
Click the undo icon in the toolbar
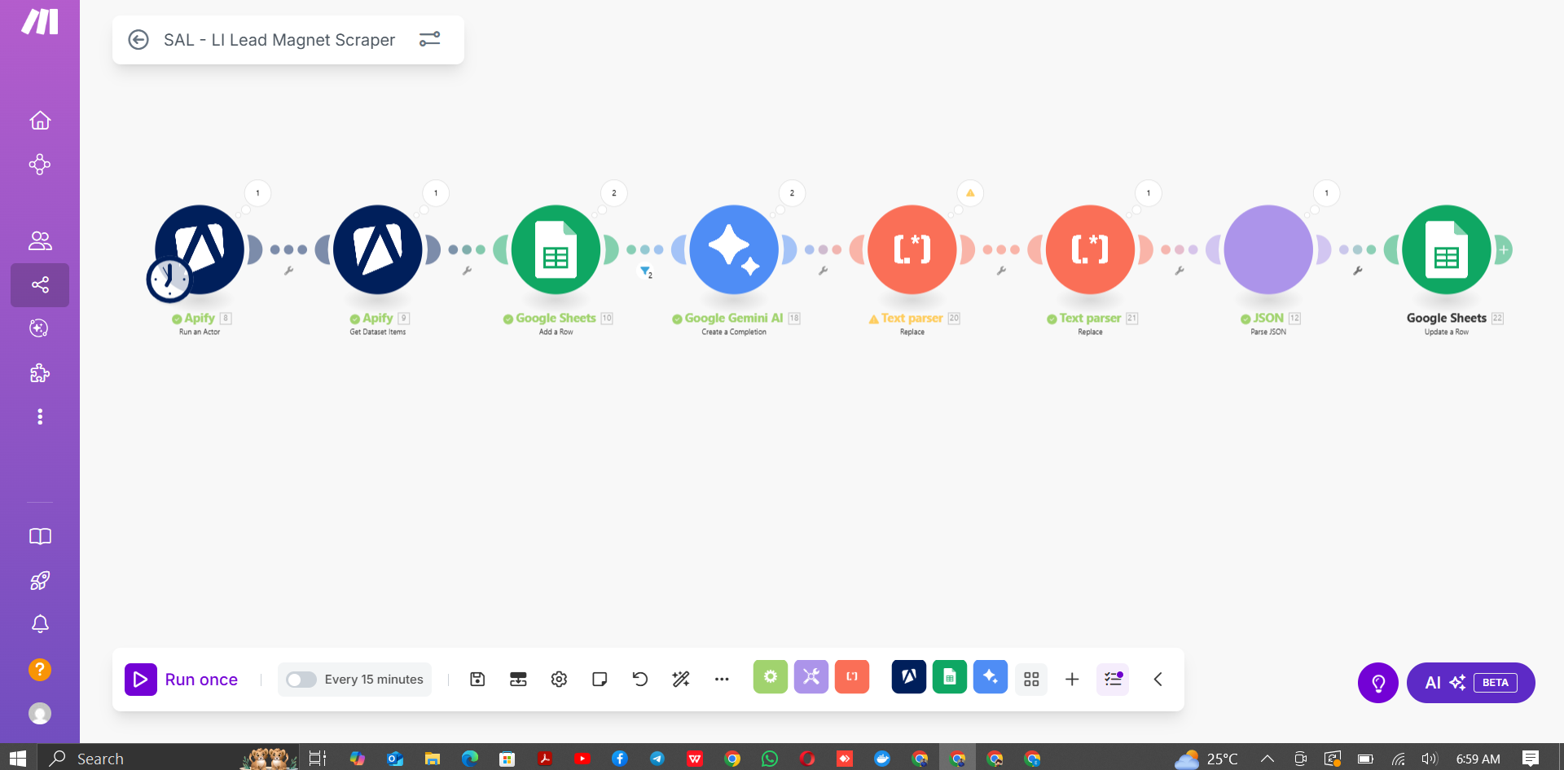[x=640, y=680]
